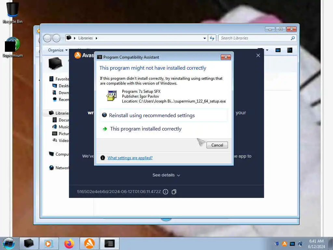Click the Explorer Back navigation button
The image size is (333, 250).
click(47, 38)
